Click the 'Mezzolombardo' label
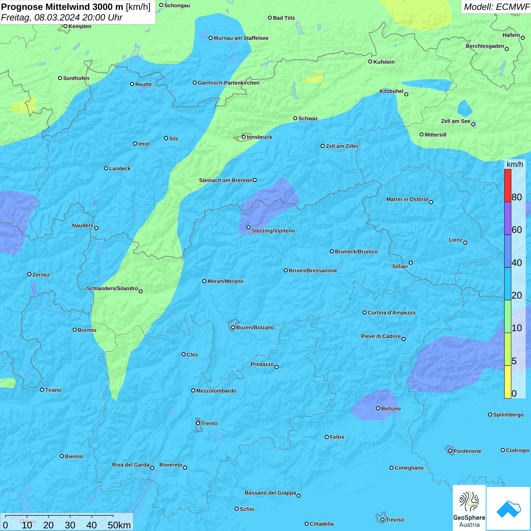This screenshot has height=531, width=531. [216, 391]
